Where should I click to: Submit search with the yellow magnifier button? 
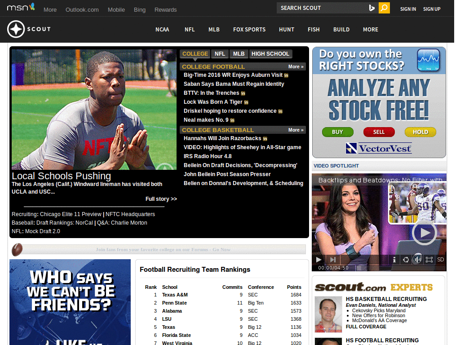[384, 8]
